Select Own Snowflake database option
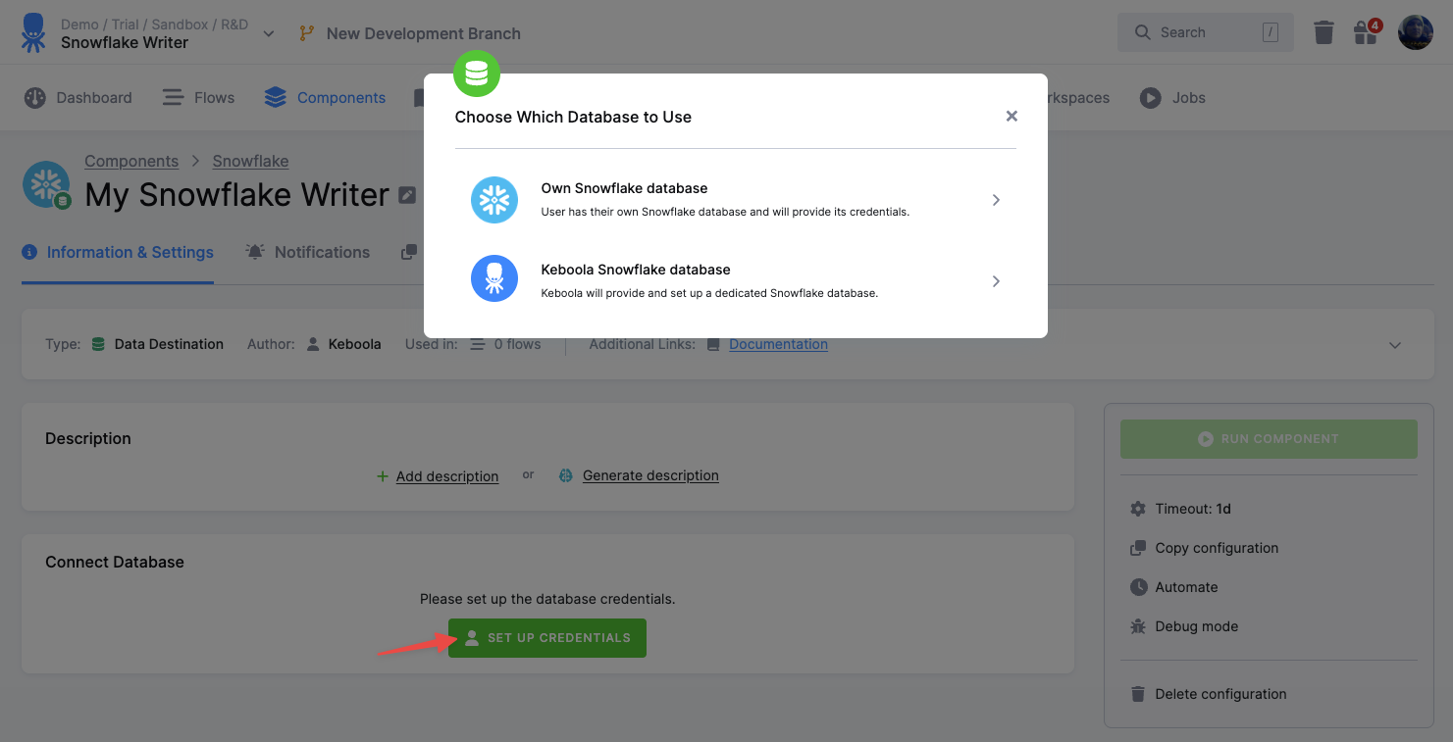This screenshot has height=742, width=1453. click(735, 200)
